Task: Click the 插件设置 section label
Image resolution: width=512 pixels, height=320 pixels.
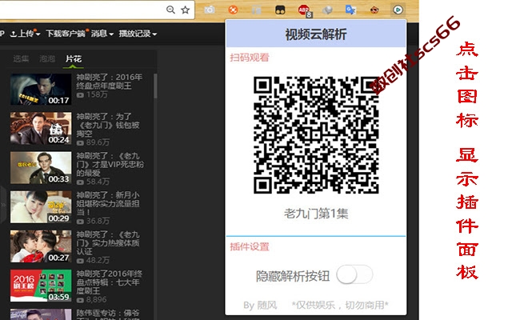Action: (249, 246)
